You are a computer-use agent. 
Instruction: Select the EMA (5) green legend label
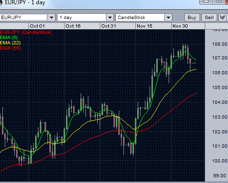click(x=9, y=38)
